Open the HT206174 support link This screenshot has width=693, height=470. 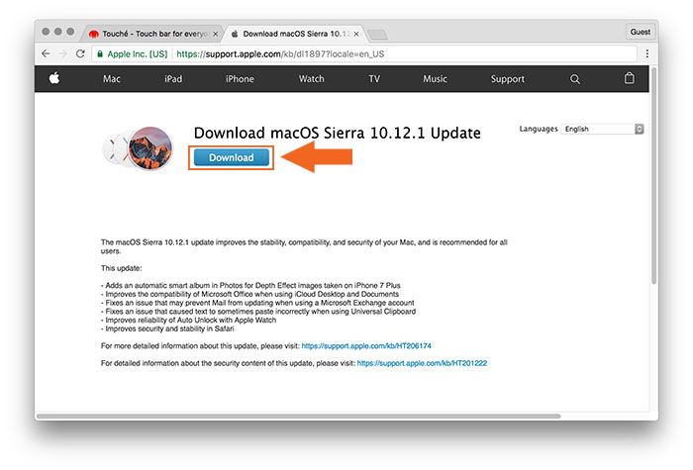click(x=366, y=346)
